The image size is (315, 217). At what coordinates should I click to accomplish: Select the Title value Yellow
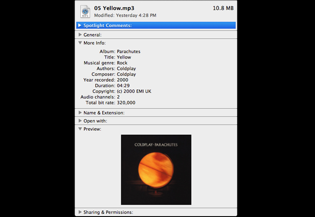pos(124,57)
